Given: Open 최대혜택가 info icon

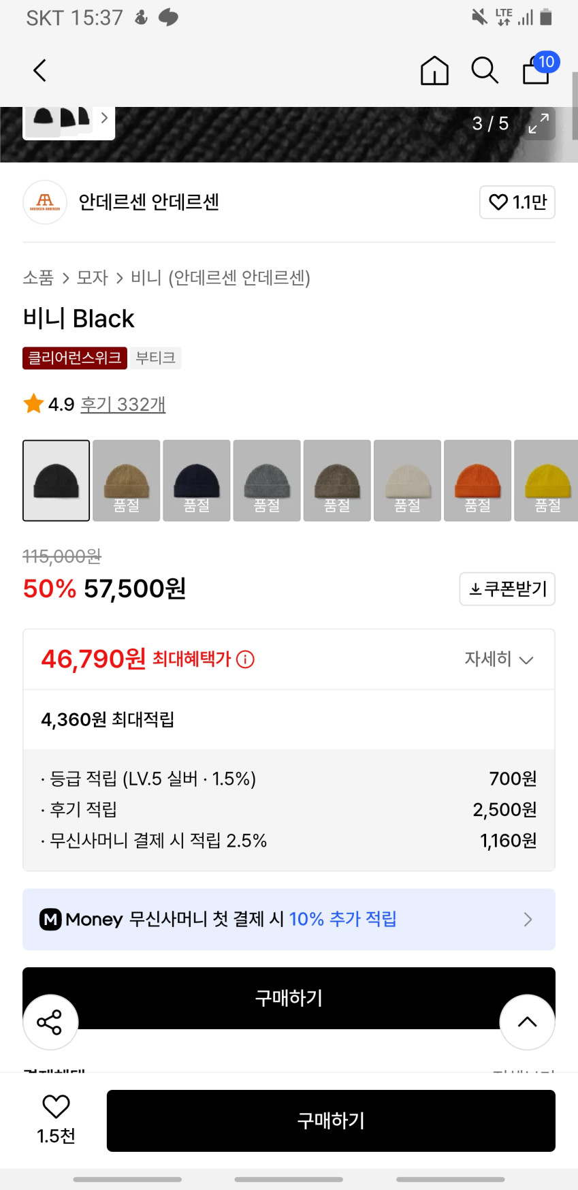Looking at the screenshot, I should 245,659.
